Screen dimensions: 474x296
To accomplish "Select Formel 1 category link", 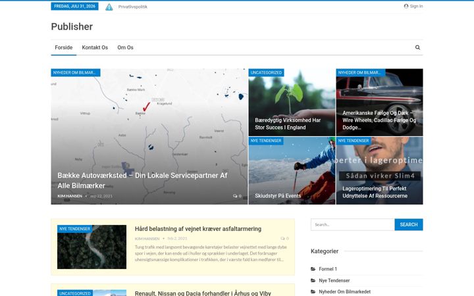I will 328,269.
